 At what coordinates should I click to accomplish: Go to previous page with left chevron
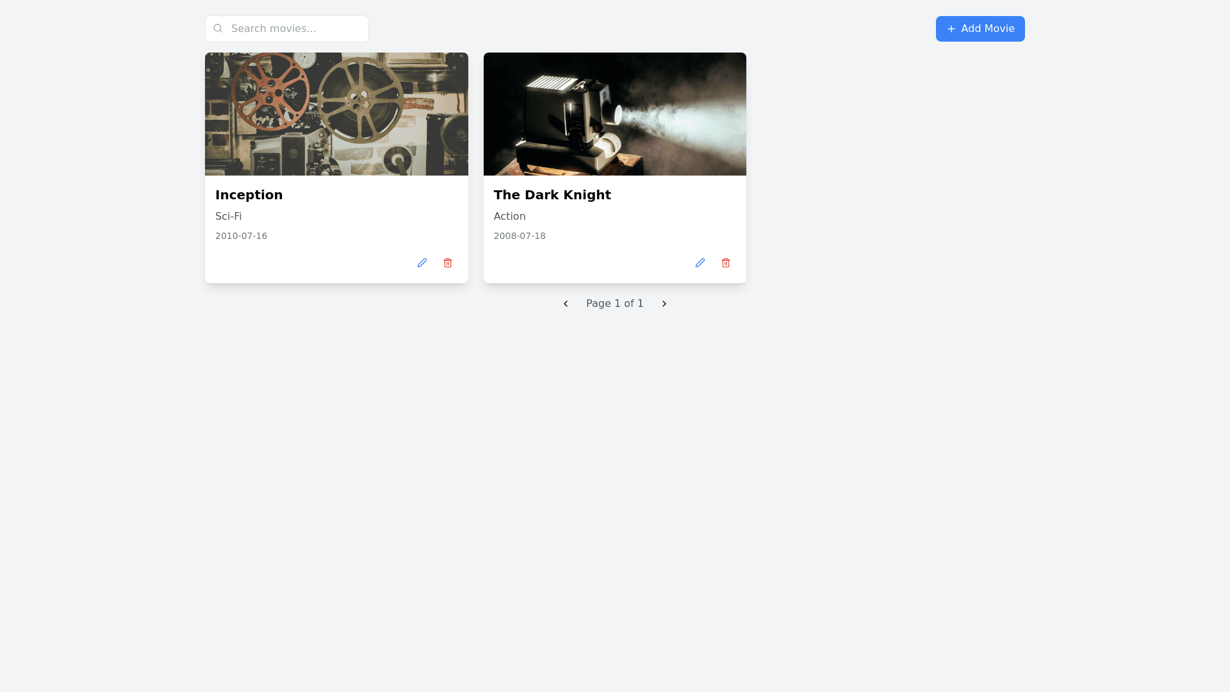coord(566,304)
